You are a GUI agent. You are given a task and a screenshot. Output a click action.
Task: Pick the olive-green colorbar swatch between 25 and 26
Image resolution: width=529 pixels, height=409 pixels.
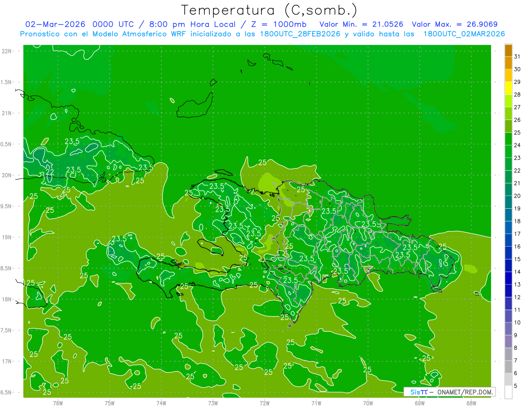click(508, 126)
